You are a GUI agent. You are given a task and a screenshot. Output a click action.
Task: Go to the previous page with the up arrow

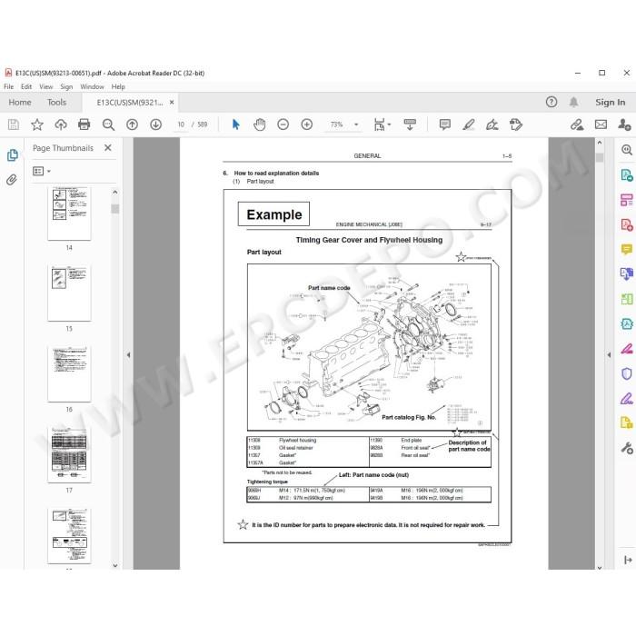click(x=133, y=124)
